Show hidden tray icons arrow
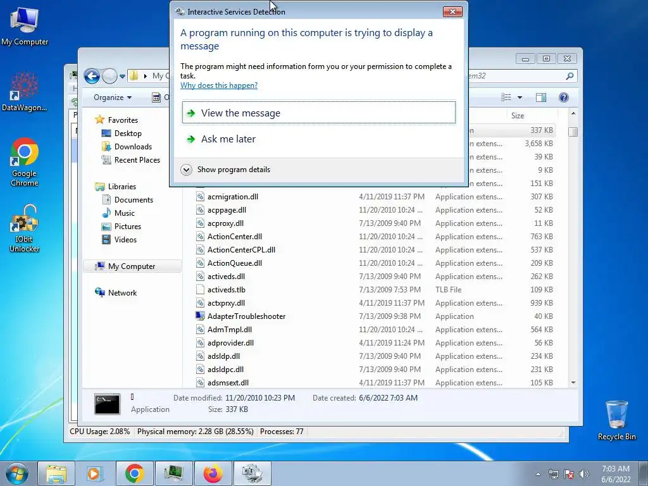Image resolution: width=648 pixels, height=486 pixels. [x=538, y=474]
